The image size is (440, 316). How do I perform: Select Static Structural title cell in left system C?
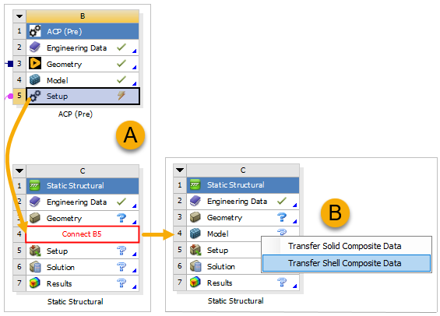(83, 185)
